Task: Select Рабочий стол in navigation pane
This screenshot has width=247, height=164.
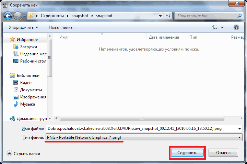Action: (33, 61)
